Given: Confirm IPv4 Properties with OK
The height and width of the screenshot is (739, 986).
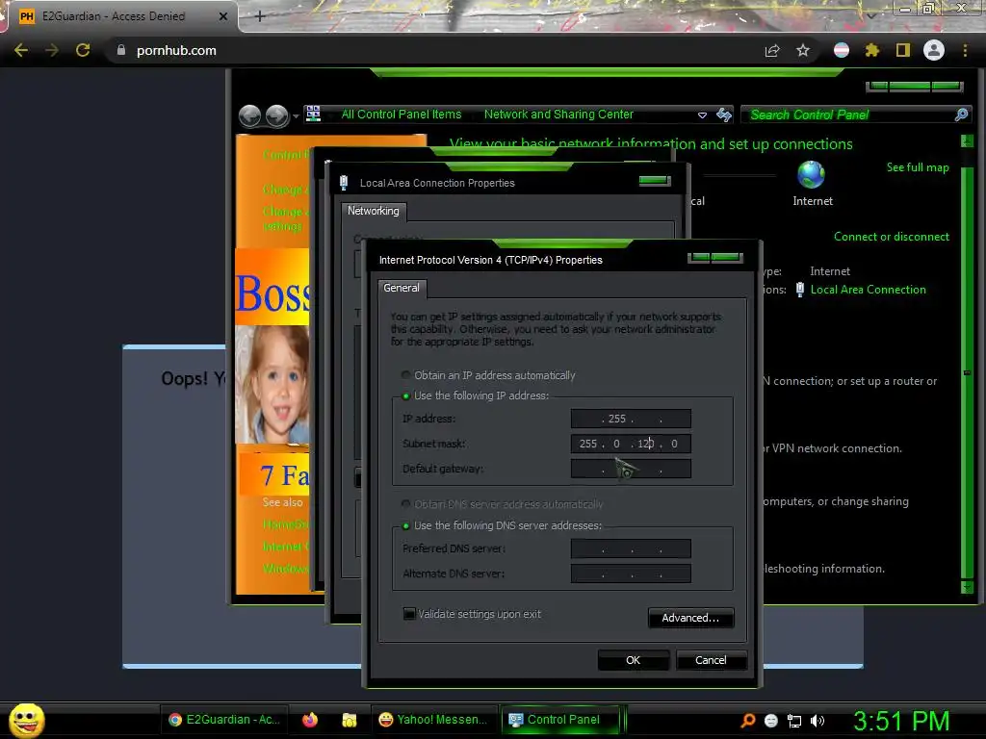Looking at the screenshot, I should point(634,660).
